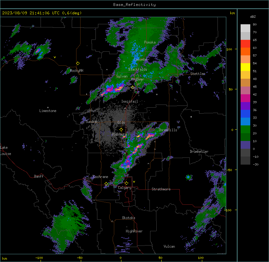Click the 100 label on bottom axis
This screenshot has height=262, width=269.
click(201, 258)
